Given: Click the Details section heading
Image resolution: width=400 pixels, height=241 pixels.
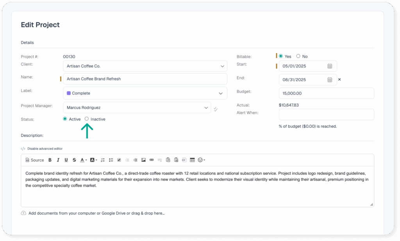Looking at the screenshot, I should click(x=27, y=43).
